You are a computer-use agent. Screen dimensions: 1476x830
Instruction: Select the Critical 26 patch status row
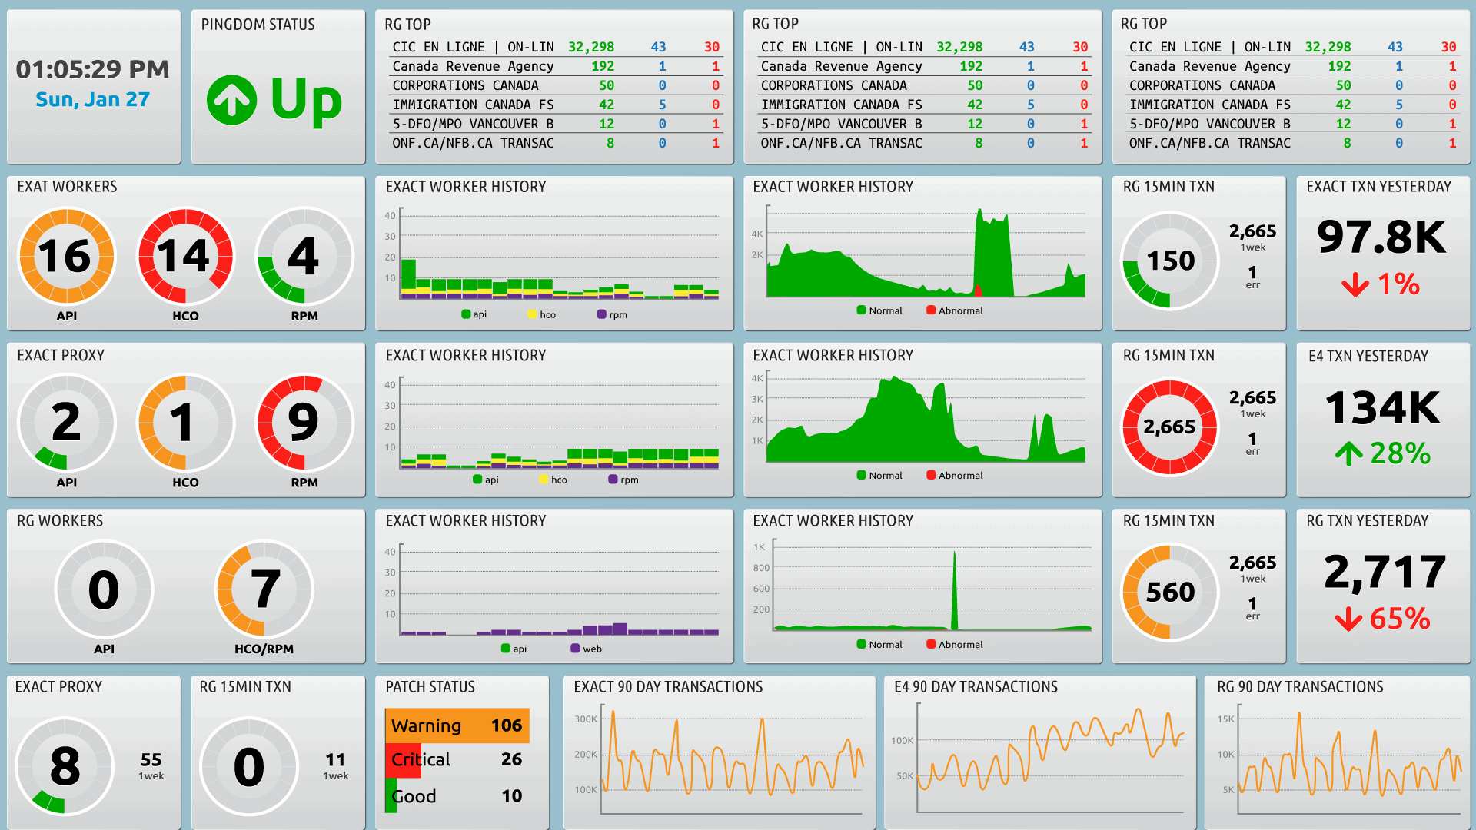pyautogui.click(x=457, y=759)
